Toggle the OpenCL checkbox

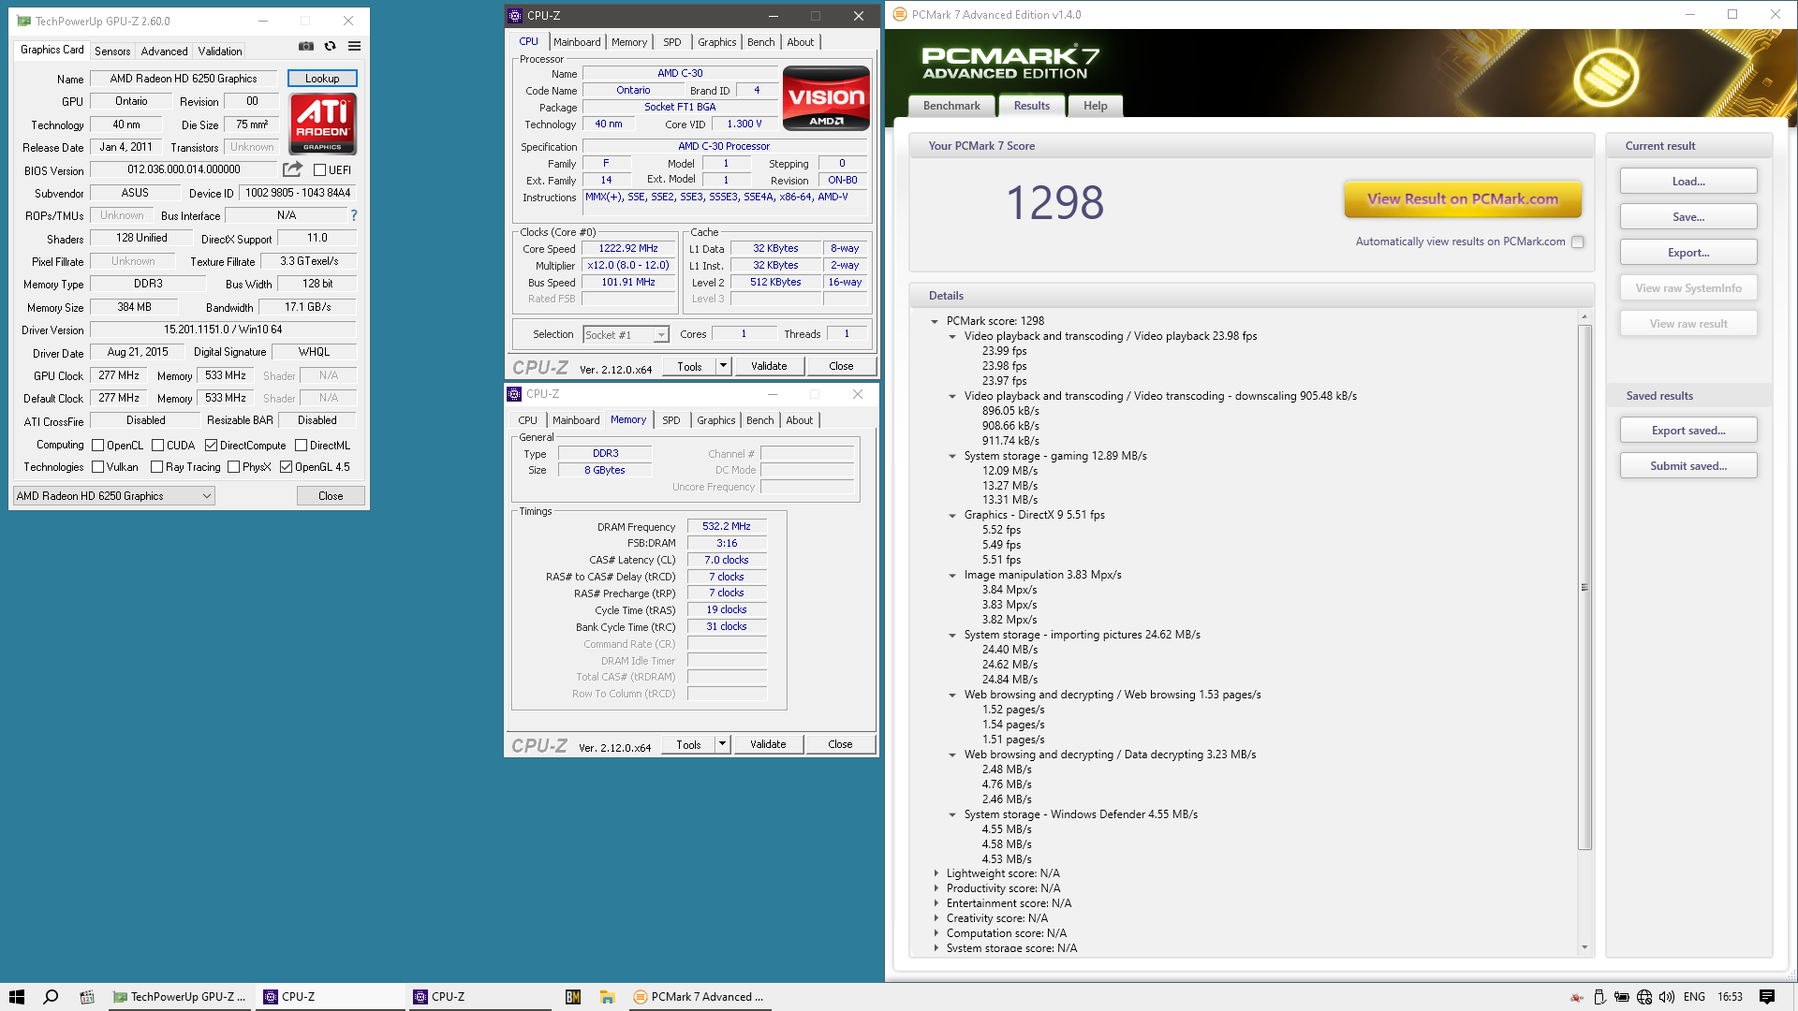97,446
